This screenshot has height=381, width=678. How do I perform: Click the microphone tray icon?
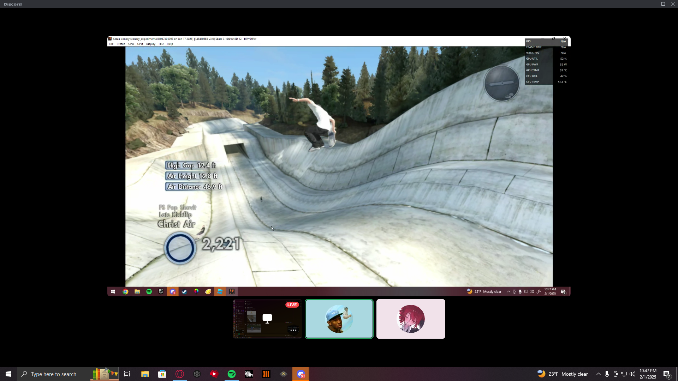pyautogui.click(x=607, y=374)
